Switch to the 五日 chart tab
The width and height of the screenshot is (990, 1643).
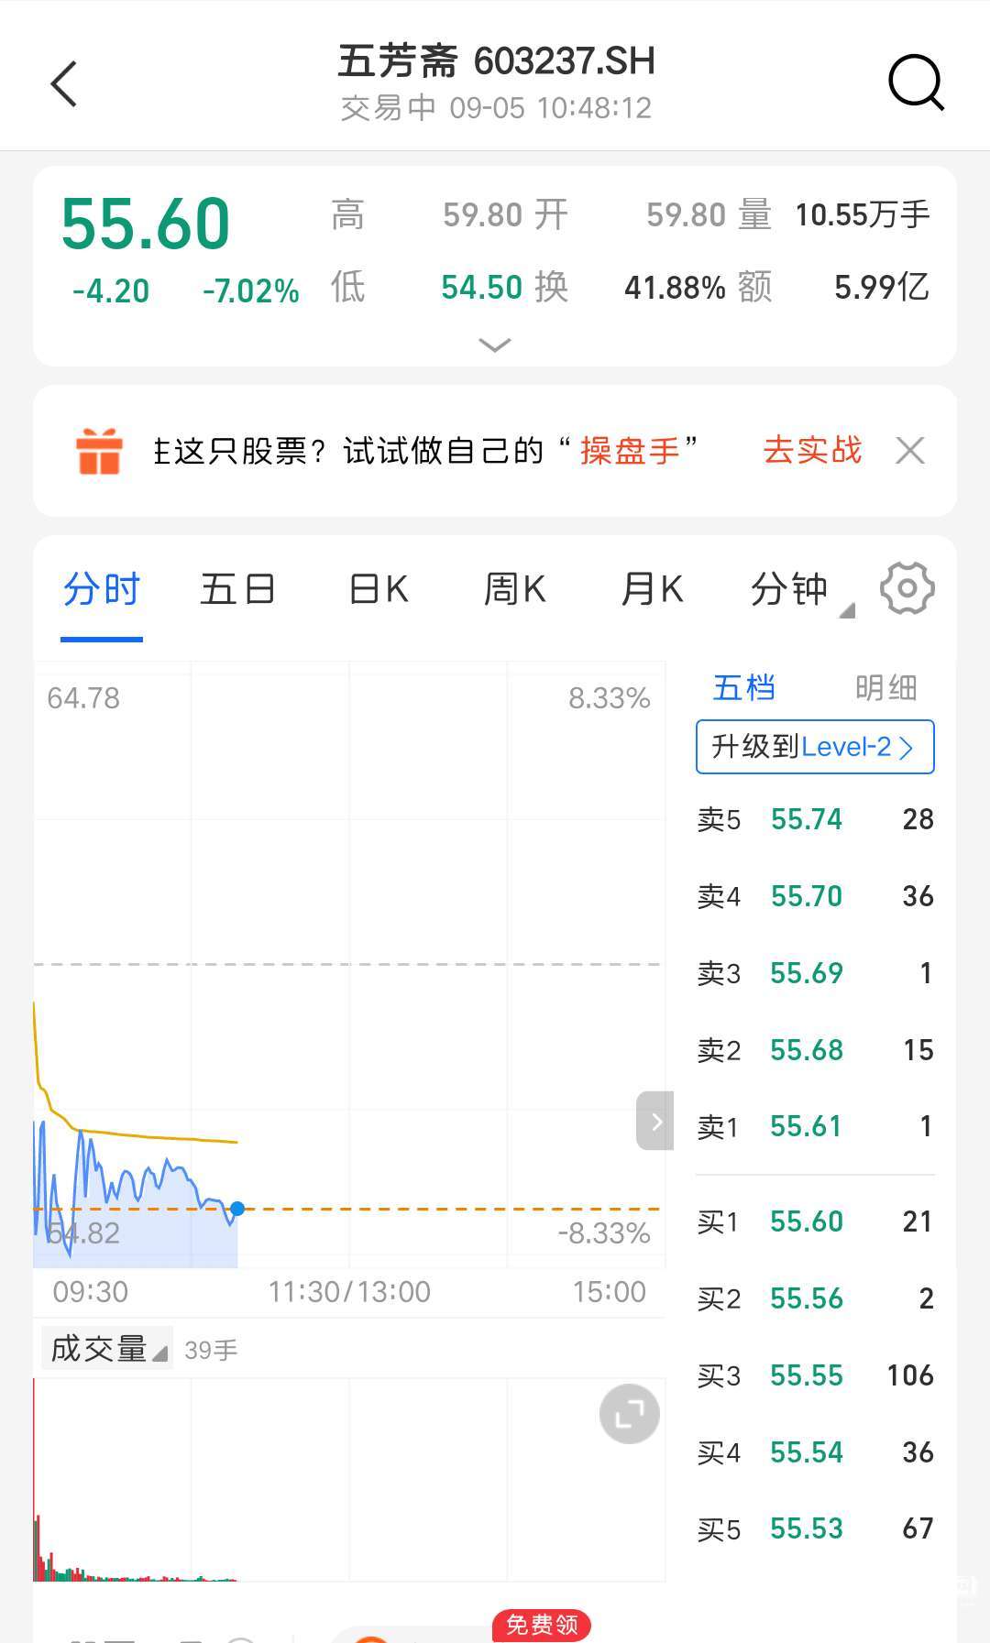[237, 589]
